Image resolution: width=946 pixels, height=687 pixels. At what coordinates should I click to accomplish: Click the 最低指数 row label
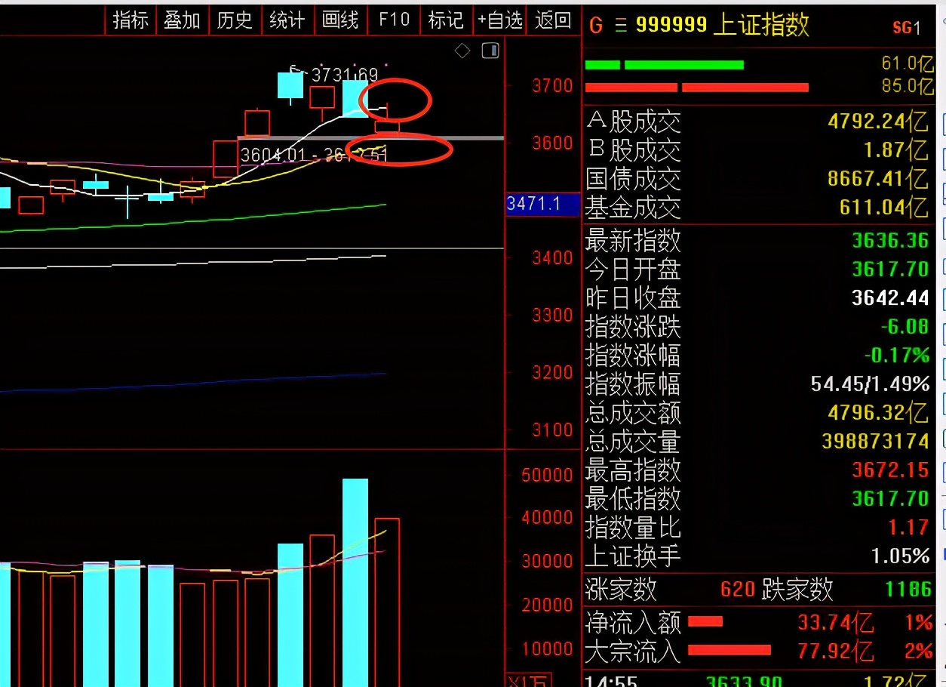[633, 499]
